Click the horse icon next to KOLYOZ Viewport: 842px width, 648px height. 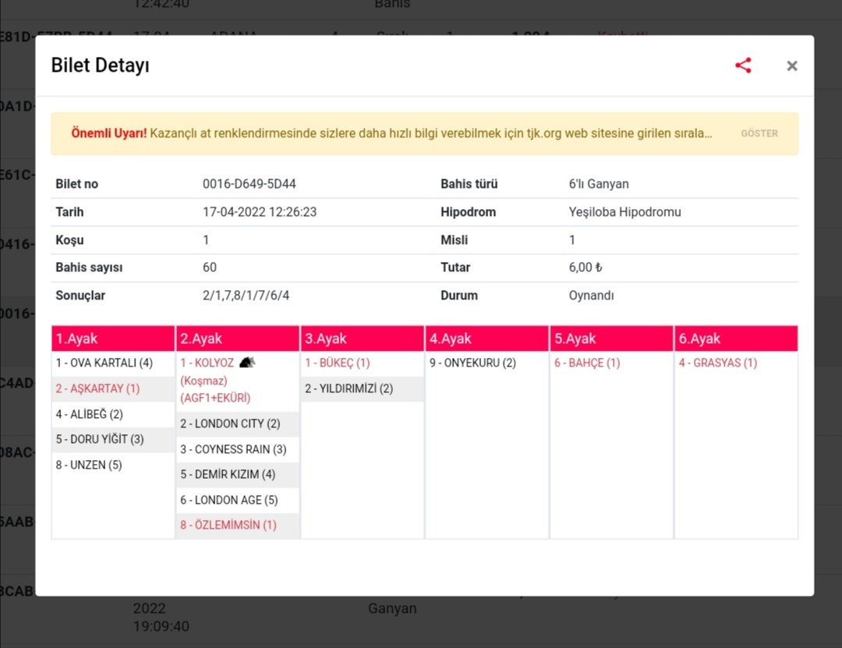(x=246, y=362)
